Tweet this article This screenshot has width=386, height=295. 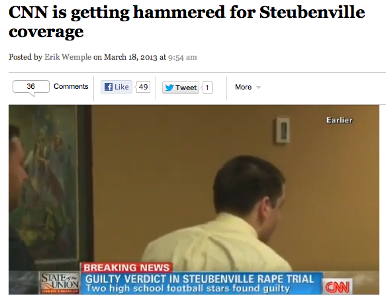(x=181, y=88)
